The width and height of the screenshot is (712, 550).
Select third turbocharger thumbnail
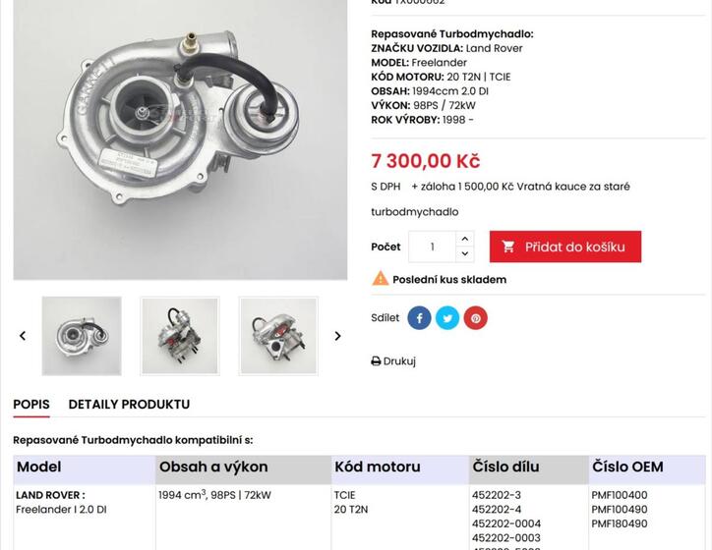click(x=278, y=336)
